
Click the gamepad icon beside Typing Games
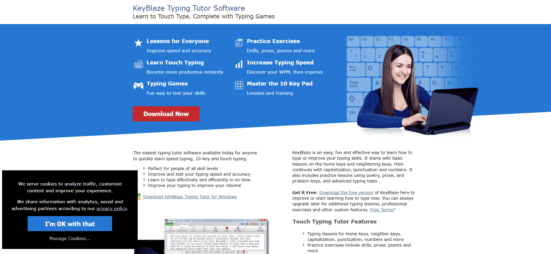point(138,86)
